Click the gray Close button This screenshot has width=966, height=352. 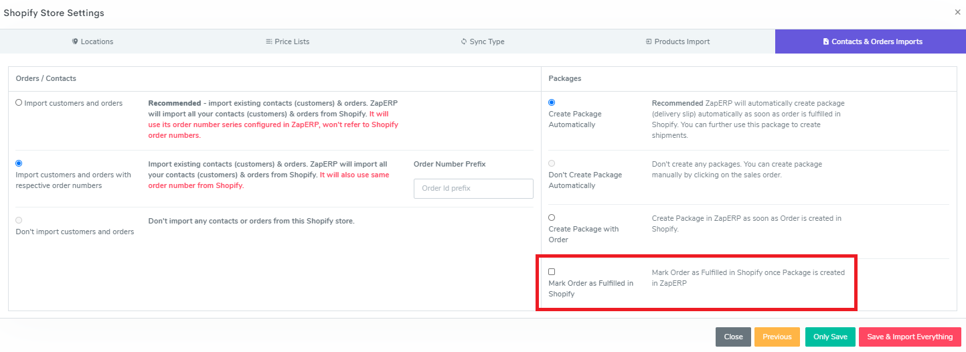[x=733, y=337]
